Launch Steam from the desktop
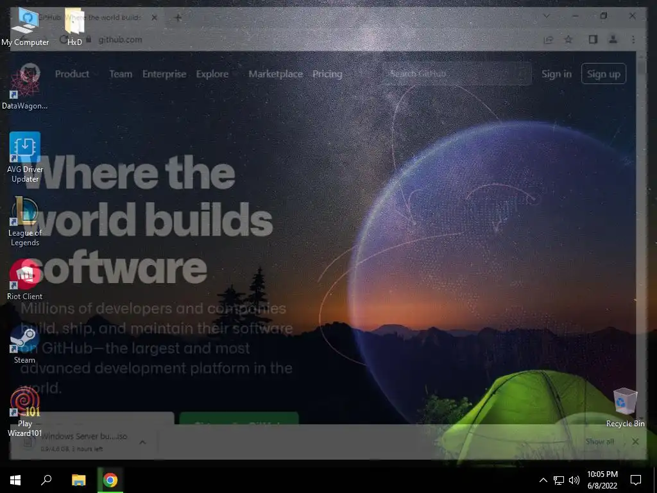Viewport: 657px width, 493px height. 25,344
